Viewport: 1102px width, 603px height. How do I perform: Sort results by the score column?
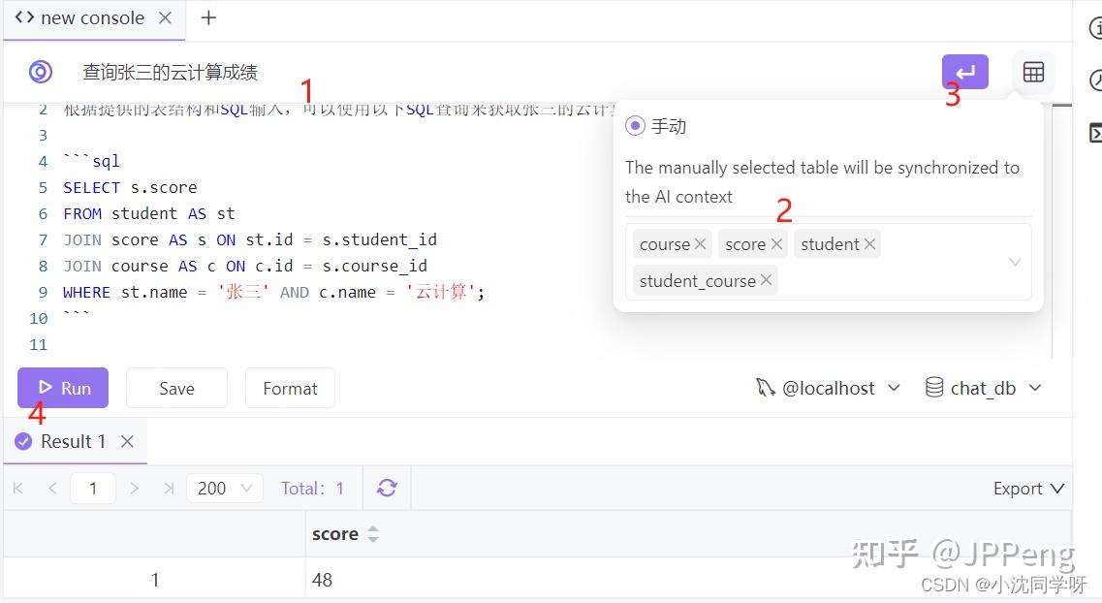click(374, 533)
